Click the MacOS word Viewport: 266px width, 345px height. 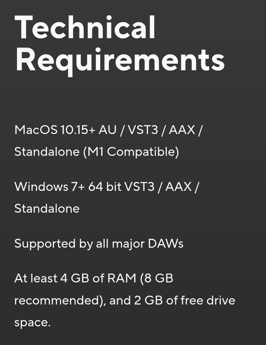tap(36, 130)
